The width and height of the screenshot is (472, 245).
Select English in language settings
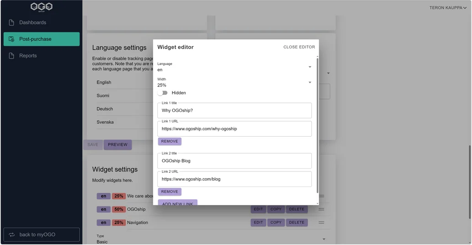(x=104, y=82)
